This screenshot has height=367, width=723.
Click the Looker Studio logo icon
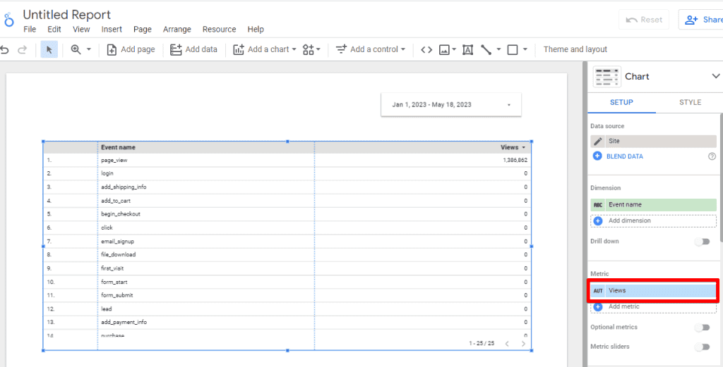click(8, 20)
